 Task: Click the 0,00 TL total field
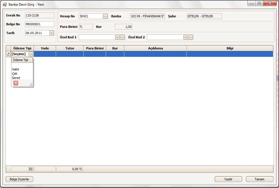70,169
